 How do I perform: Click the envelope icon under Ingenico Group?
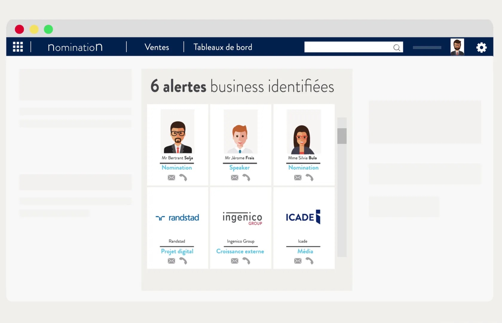[235, 261]
